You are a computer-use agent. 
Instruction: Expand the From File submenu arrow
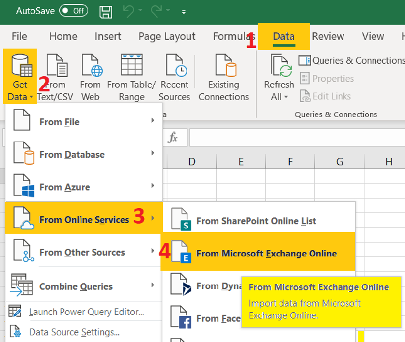153,120
